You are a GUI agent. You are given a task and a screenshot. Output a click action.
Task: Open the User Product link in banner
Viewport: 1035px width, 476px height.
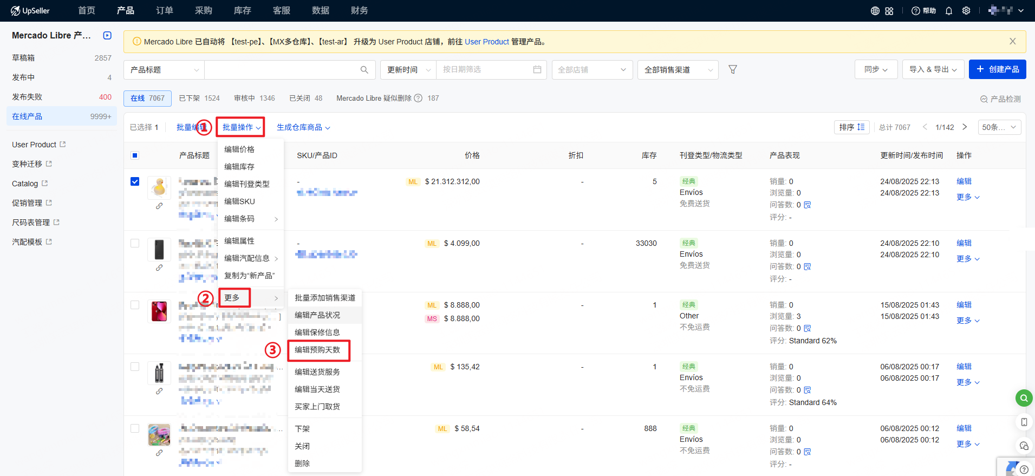click(486, 42)
